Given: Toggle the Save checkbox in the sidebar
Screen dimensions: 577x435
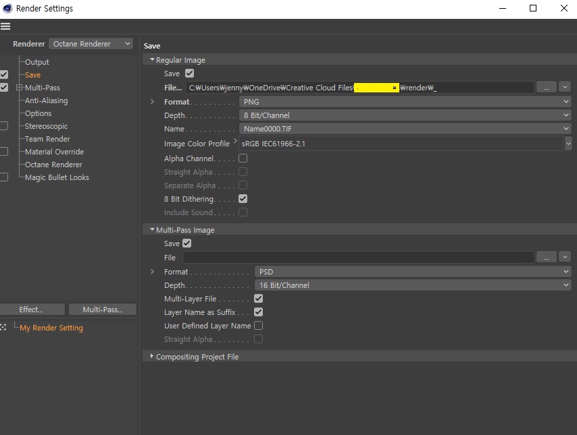Looking at the screenshot, I should tap(4, 75).
